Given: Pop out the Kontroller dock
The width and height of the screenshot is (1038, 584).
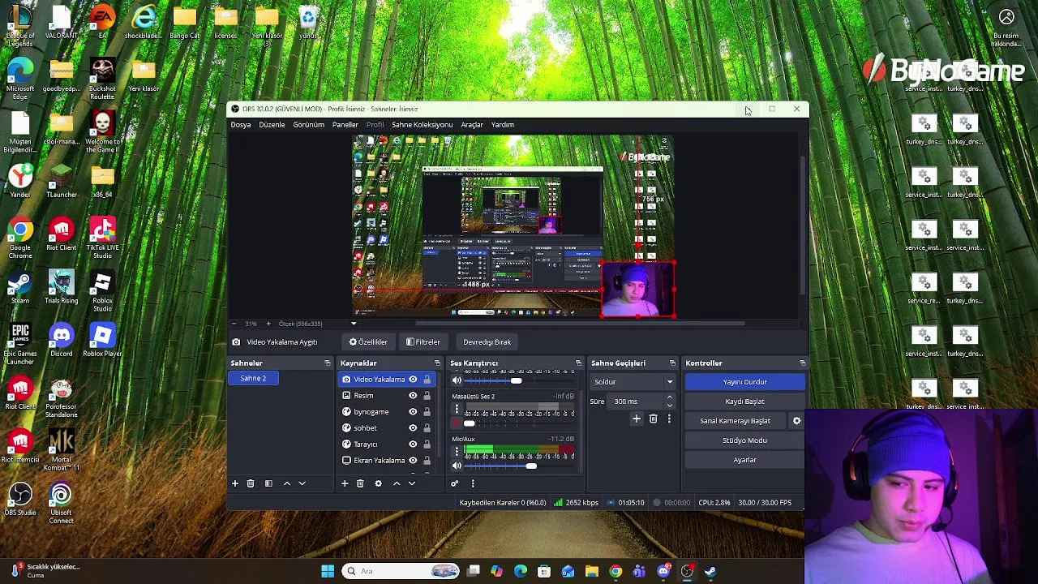Looking at the screenshot, I should pos(803,363).
